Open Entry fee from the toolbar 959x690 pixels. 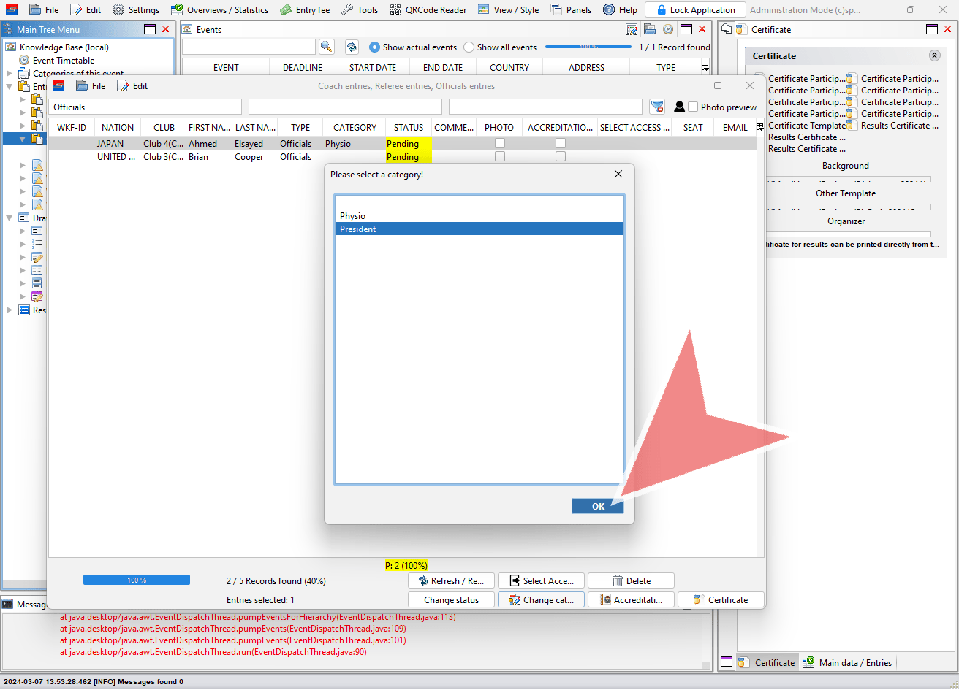(x=305, y=9)
